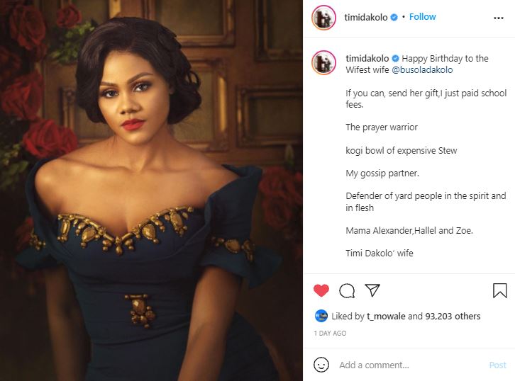
Task: Click the verified badge in the post header
Action: coord(394,18)
